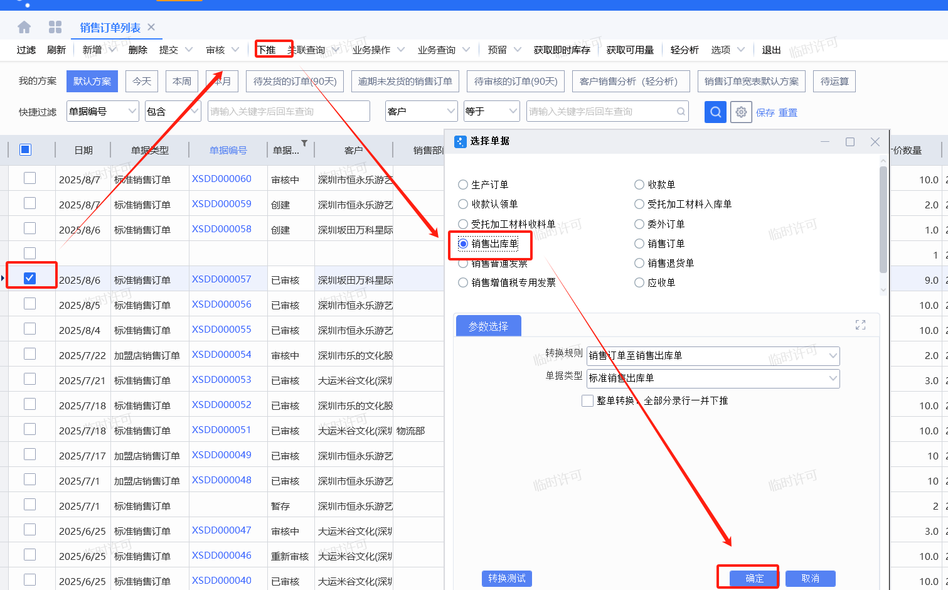Open the app grid menu icon
The width and height of the screenshot is (948, 590).
[55, 27]
